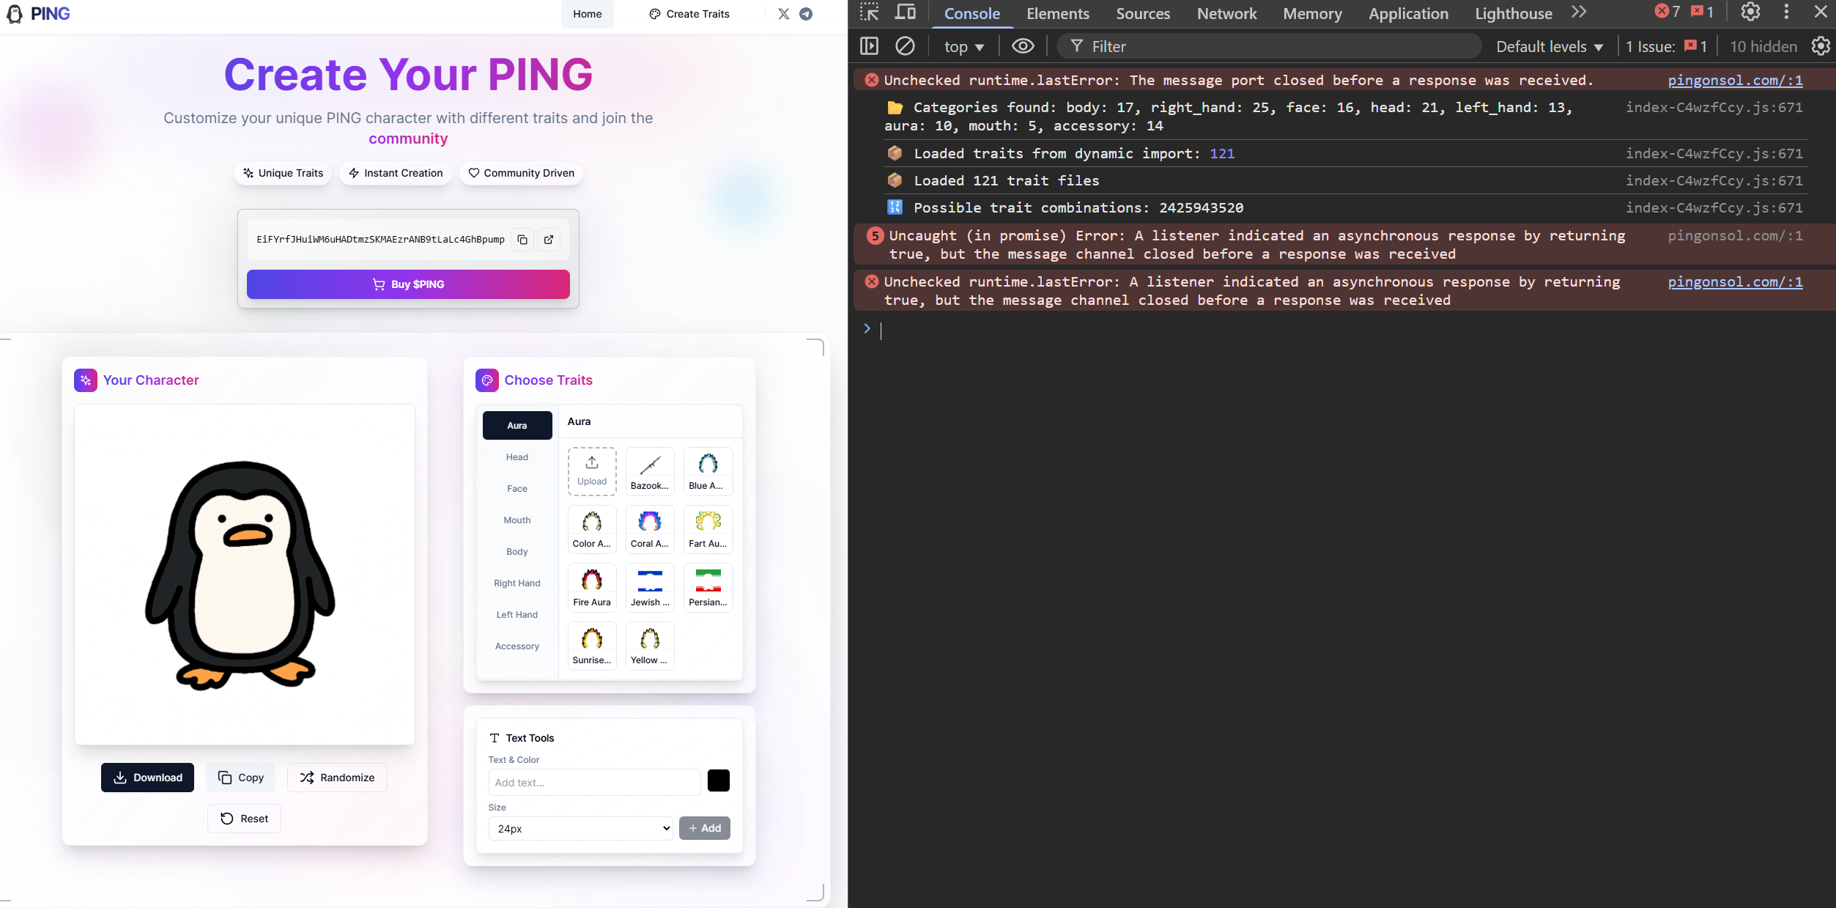Open contract address in new tab
Image resolution: width=1836 pixels, height=908 pixels.
coord(549,240)
